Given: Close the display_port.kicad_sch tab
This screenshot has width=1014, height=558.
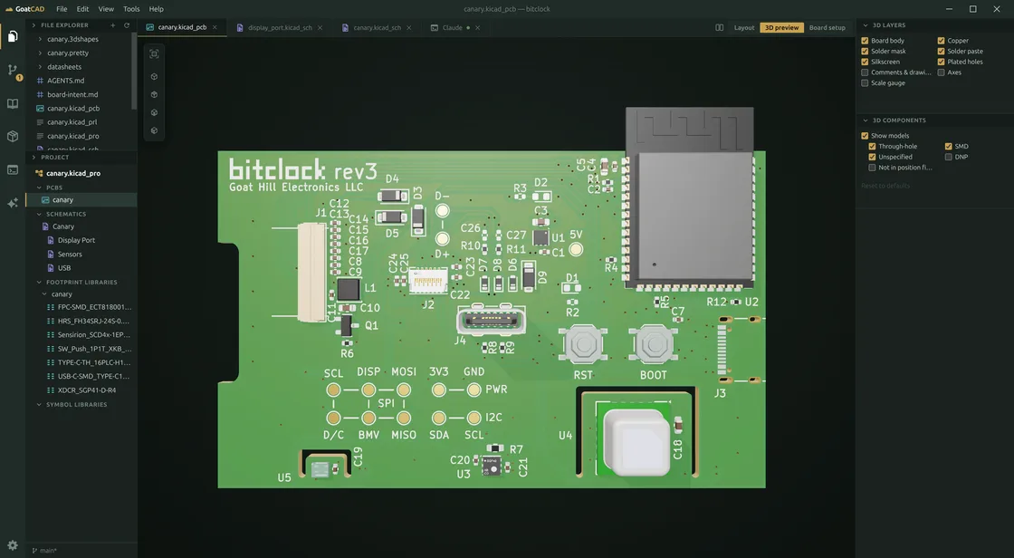Looking at the screenshot, I should tap(320, 28).
